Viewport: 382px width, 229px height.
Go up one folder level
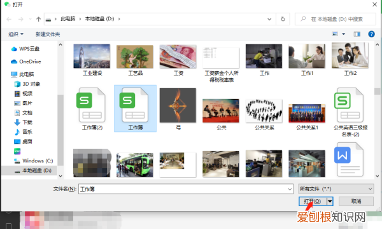38,19
